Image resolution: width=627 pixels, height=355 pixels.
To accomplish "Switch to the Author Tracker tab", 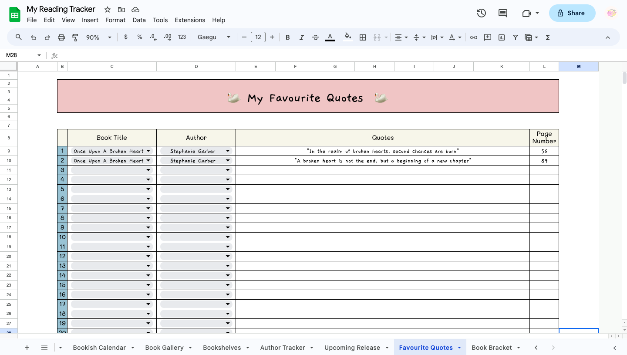I will 283,348.
